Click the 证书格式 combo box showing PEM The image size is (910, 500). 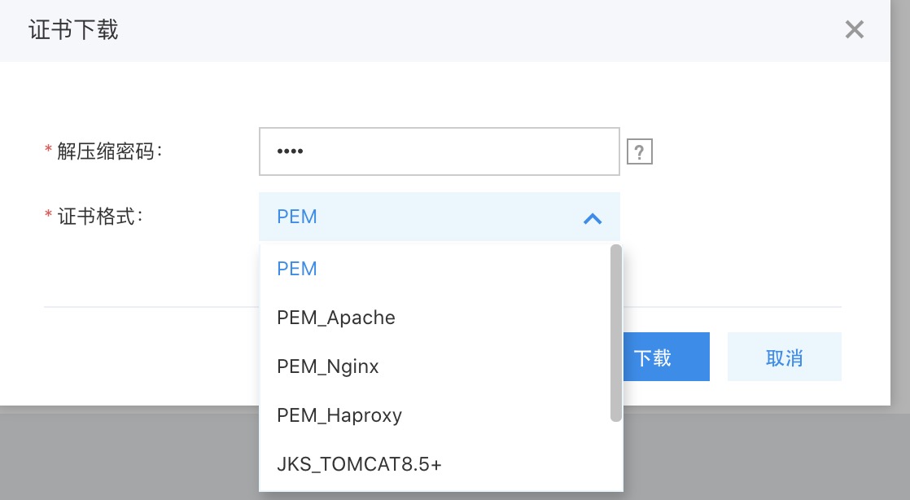coord(423,217)
